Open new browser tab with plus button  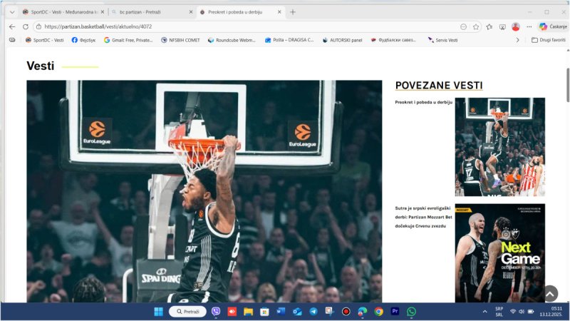tap(293, 12)
